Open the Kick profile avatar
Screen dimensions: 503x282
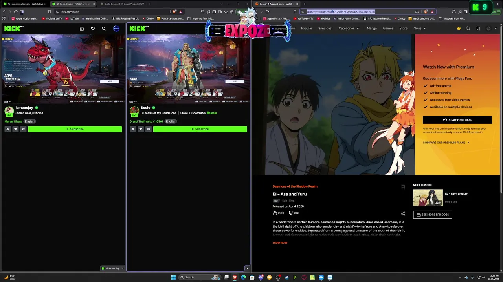point(116,29)
